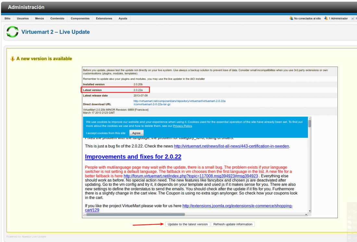The width and height of the screenshot is (357, 242).
Task: Click the latest version value 2.0.22a
Action: [138, 90]
